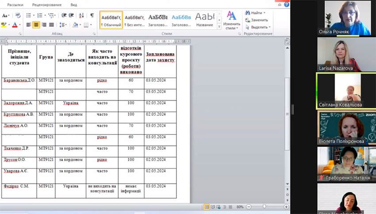Open the font color dropdown arrow
This screenshot has height=214, width=376.
[19, 25]
